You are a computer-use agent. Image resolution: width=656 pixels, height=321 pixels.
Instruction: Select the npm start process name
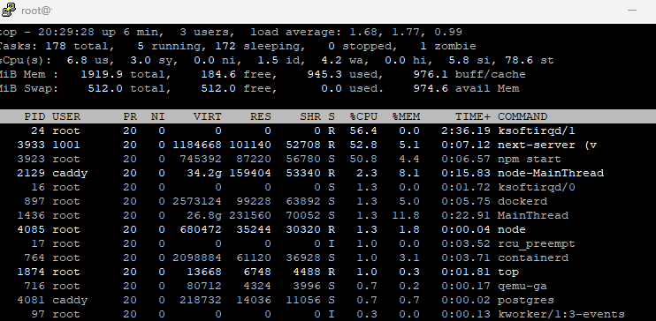click(x=530, y=159)
